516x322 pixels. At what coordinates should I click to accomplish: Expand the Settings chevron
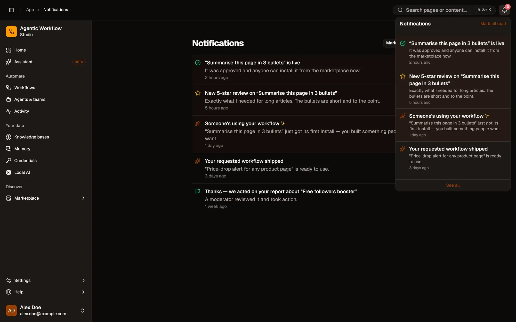point(83,281)
